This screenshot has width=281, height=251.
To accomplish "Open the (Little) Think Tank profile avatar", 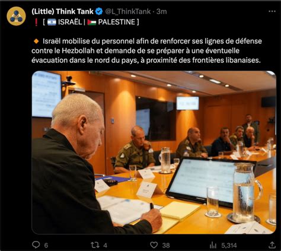I will click(16, 16).
